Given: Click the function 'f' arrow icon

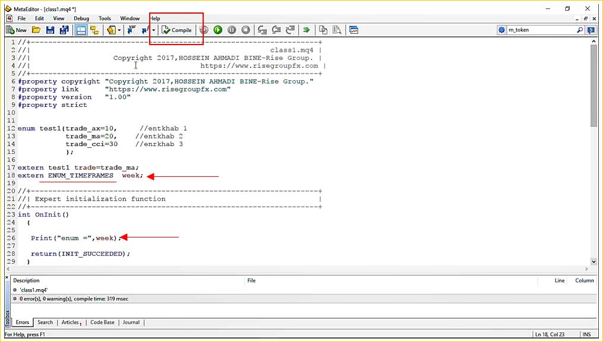Looking at the screenshot, I should pos(146,30).
